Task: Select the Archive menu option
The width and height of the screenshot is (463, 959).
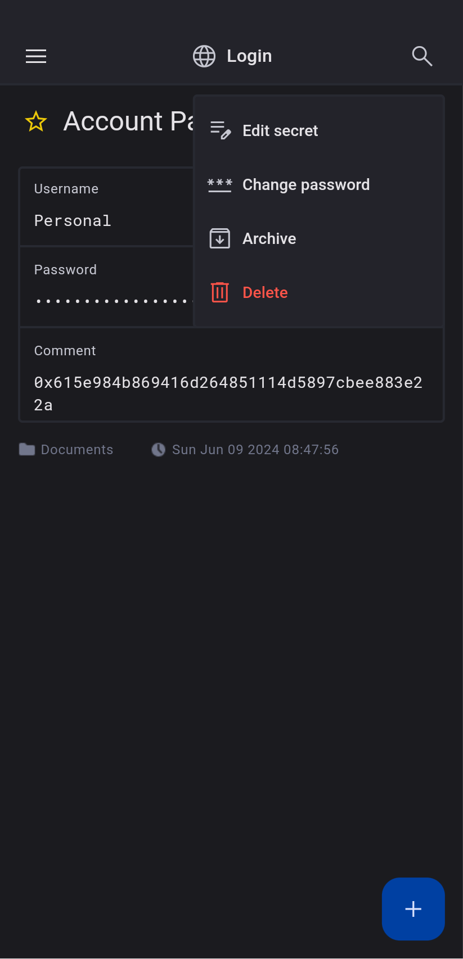Action: click(269, 239)
